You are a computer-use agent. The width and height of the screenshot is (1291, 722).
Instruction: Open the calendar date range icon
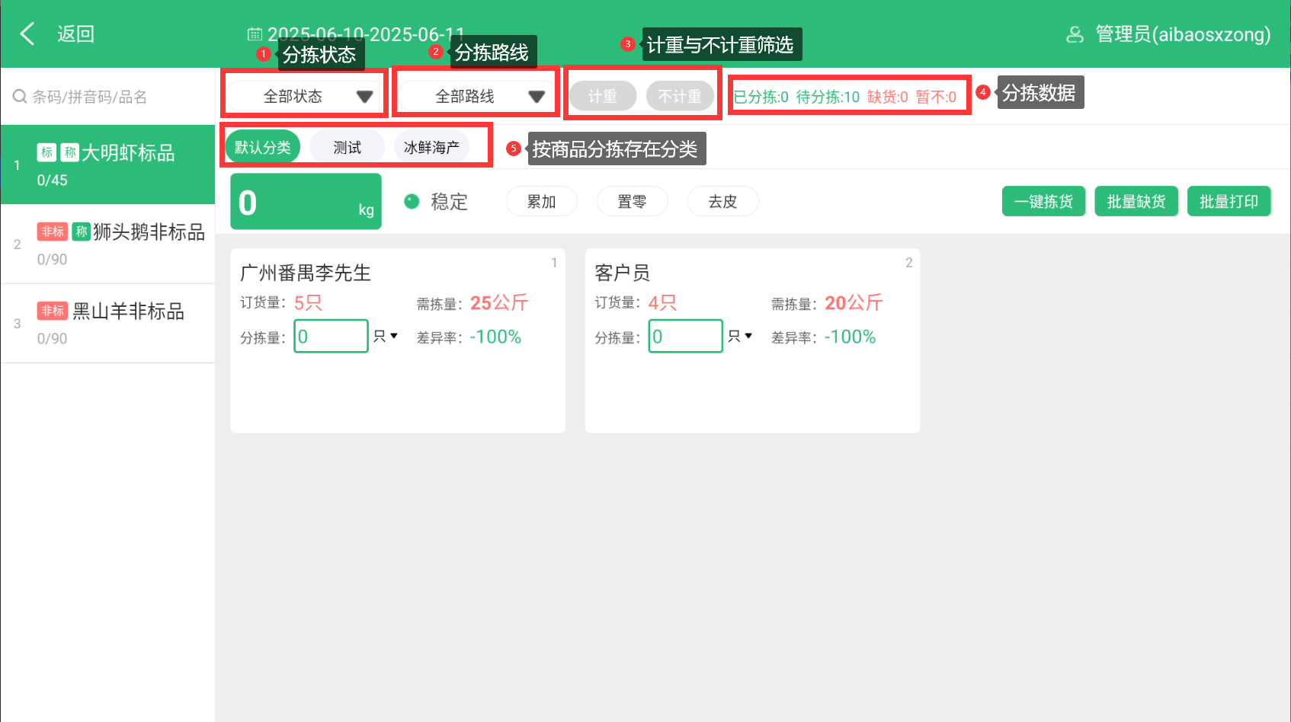pyautogui.click(x=255, y=34)
